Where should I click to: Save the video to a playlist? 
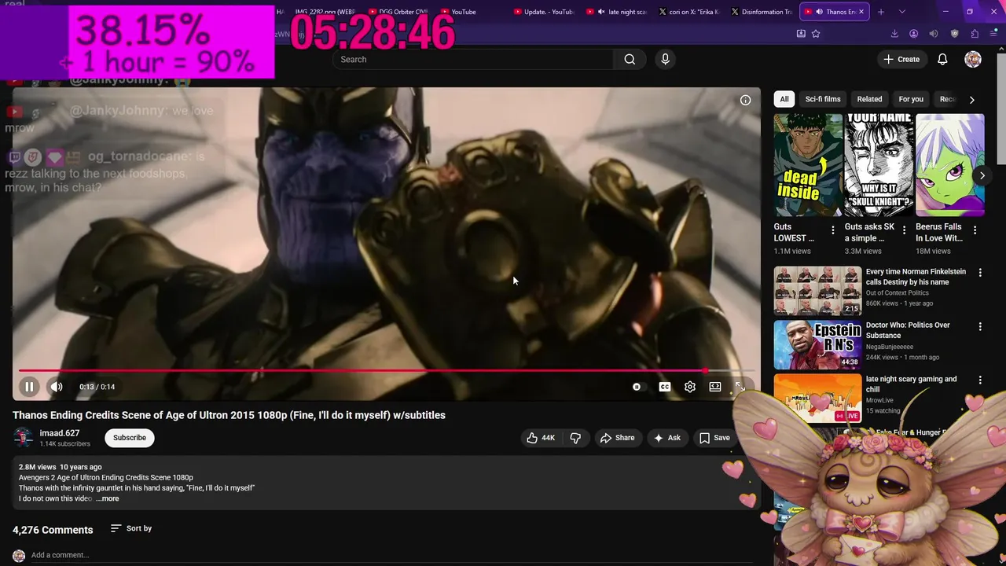(714, 438)
